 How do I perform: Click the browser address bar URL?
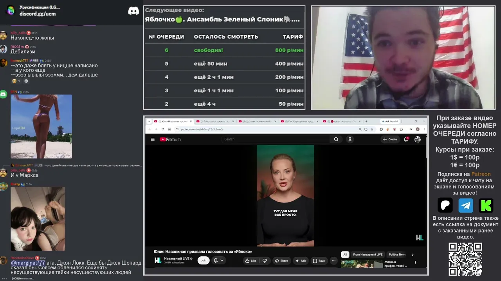point(202,129)
